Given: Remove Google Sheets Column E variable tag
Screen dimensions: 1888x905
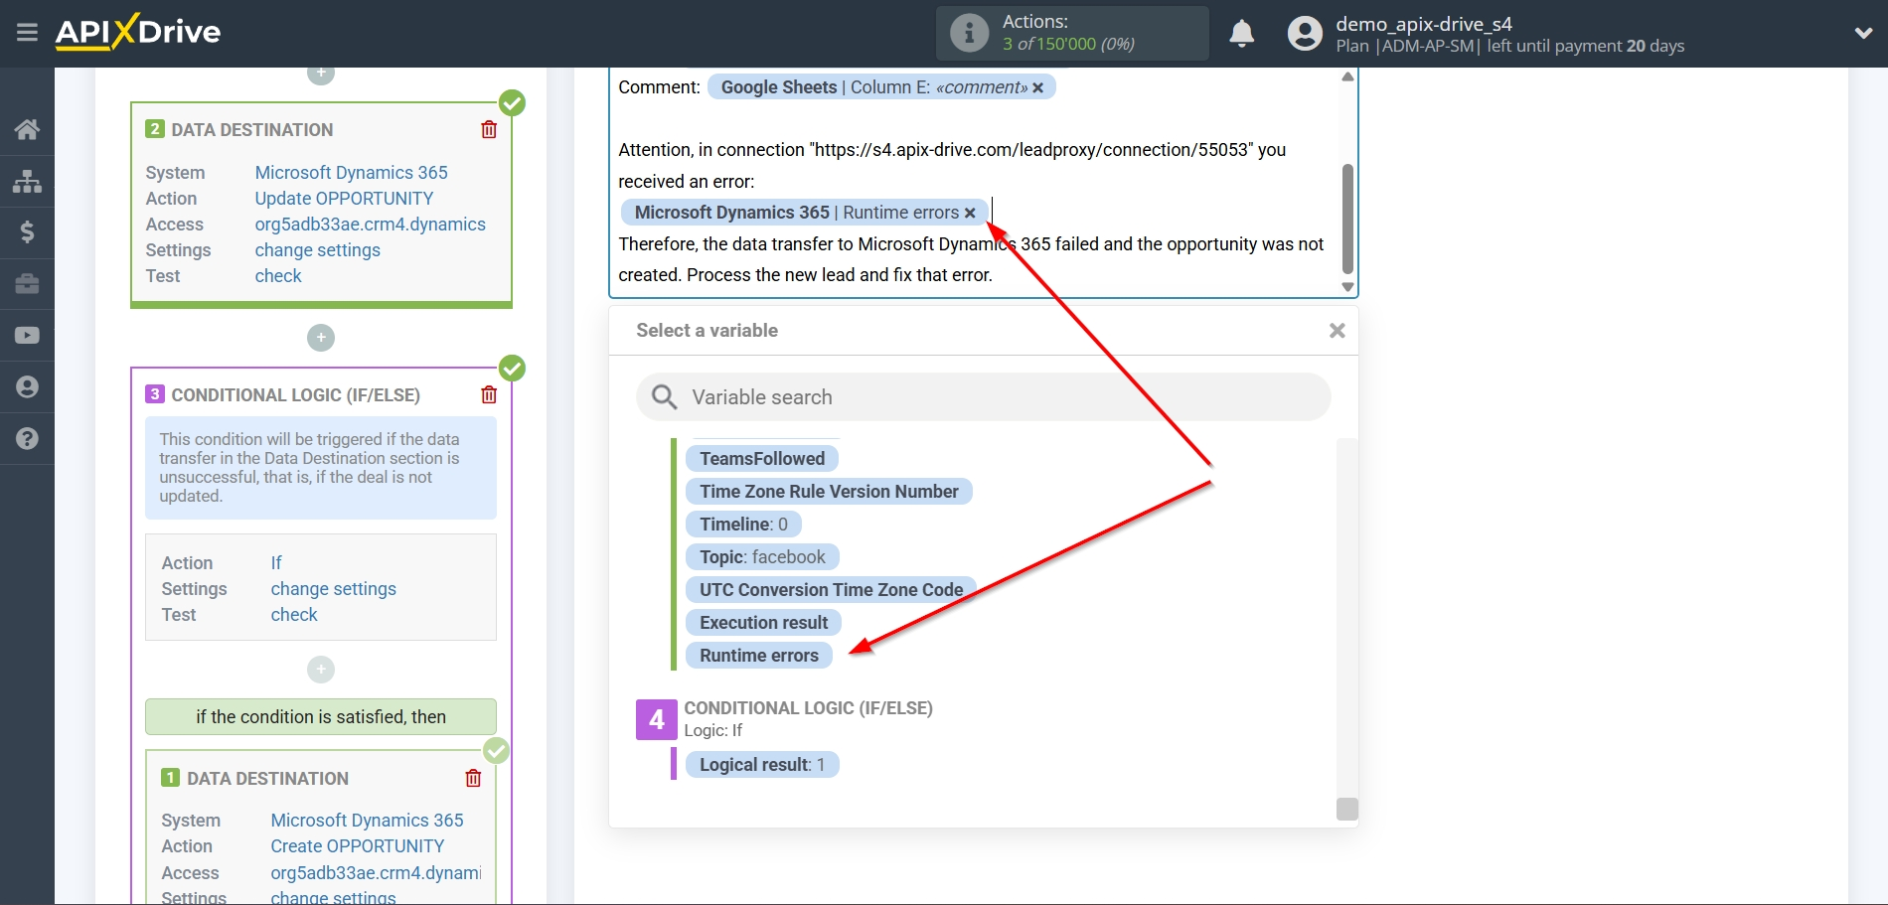Looking at the screenshot, I should pyautogui.click(x=1038, y=87).
